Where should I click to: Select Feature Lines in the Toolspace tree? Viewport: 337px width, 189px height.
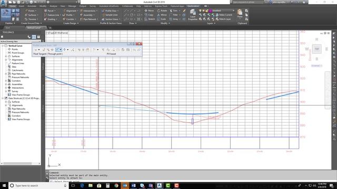pos(18,63)
